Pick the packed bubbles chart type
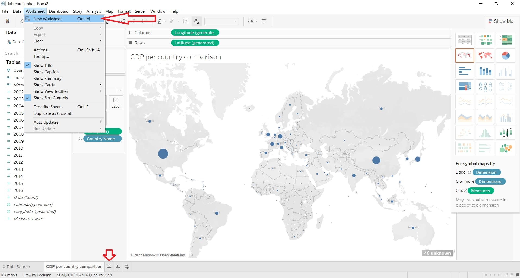 (x=505, y=148)
